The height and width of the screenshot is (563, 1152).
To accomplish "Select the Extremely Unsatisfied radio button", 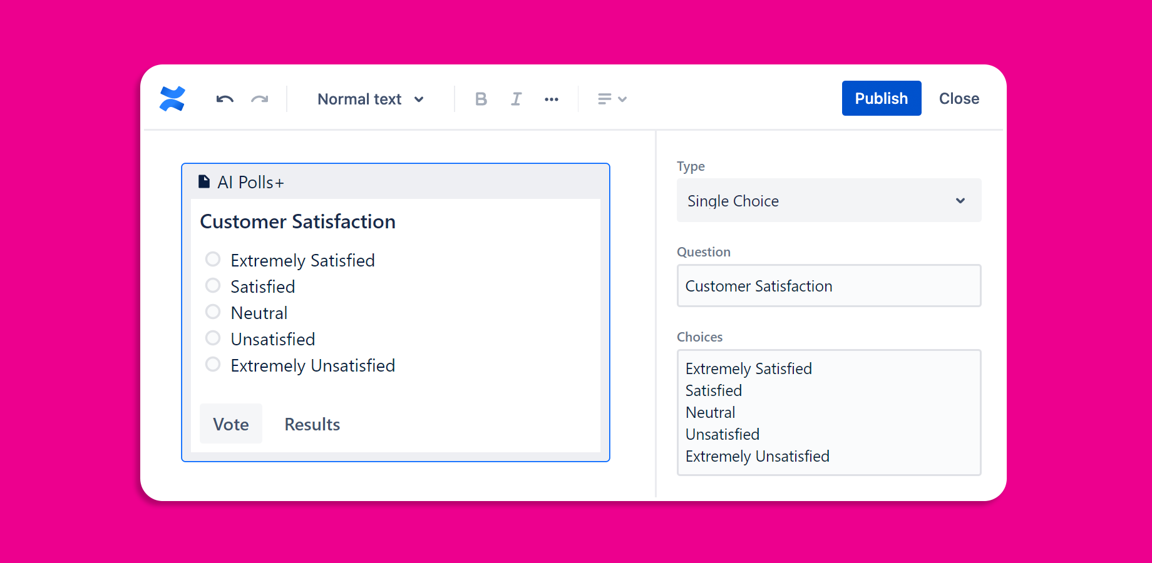I will [x=213, y=364].
